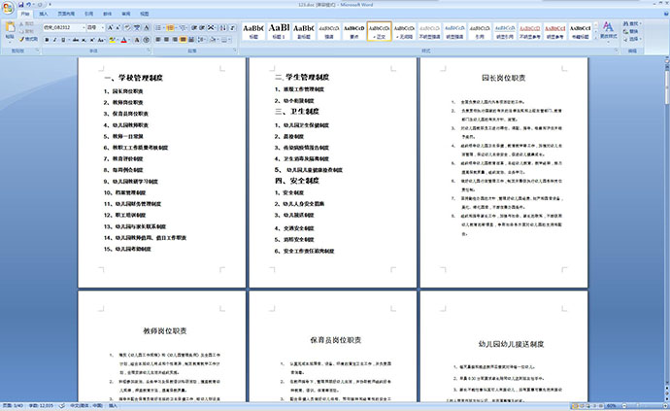Toggle bulleted list formatting
The height and width of the screenshot is (411, 670).
[158, 27]
